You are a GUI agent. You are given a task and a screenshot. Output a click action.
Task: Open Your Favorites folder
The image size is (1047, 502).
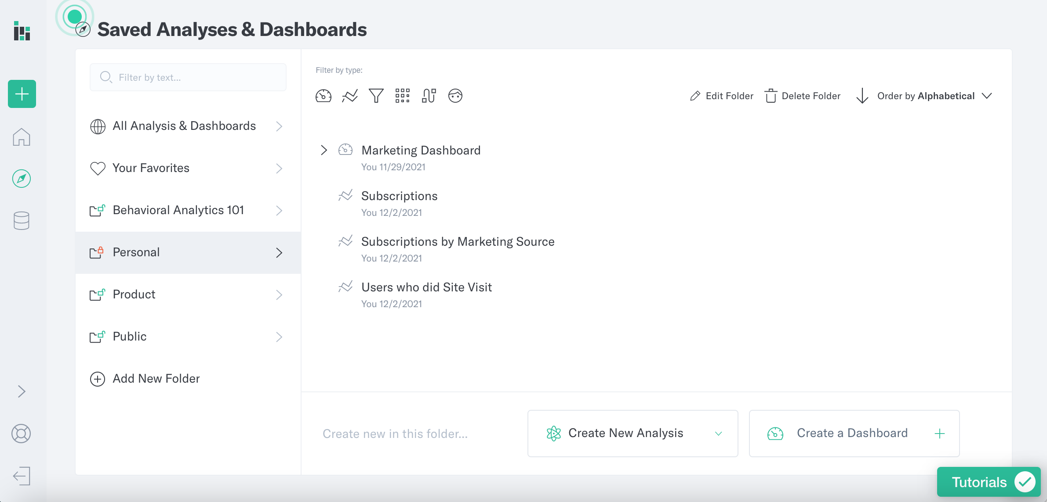[x=188, y=169]
